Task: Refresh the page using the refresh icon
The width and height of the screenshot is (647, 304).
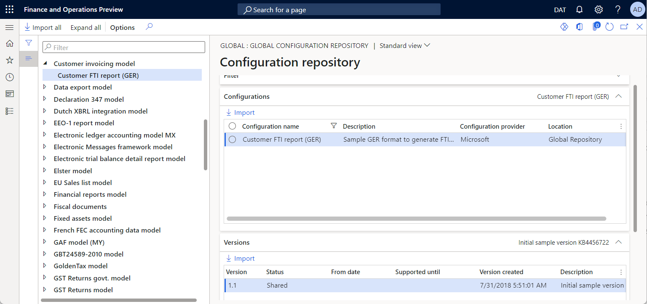Action: pos(610,26)
